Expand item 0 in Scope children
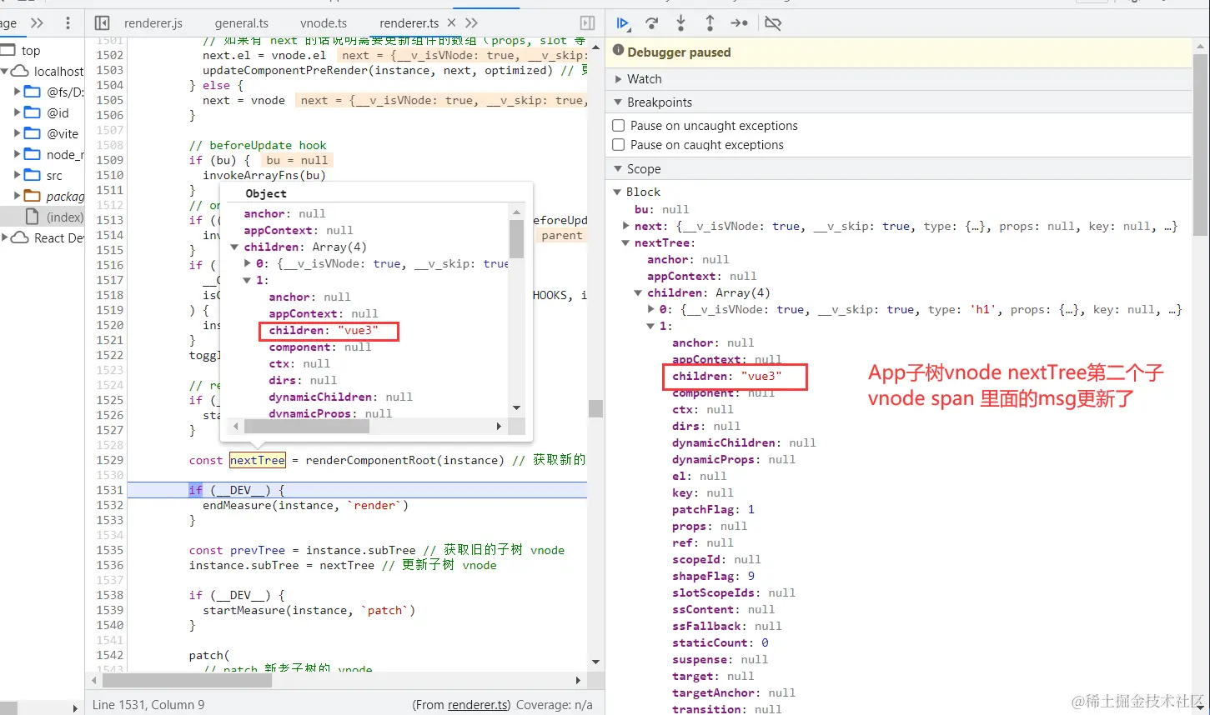This screenshot has width=1210, height=715. click(x=652, y=309)
